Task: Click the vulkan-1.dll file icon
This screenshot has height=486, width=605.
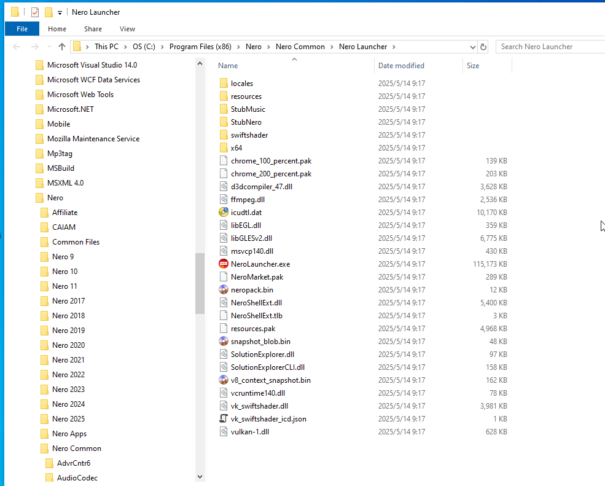Action: (x=224, y=431)
